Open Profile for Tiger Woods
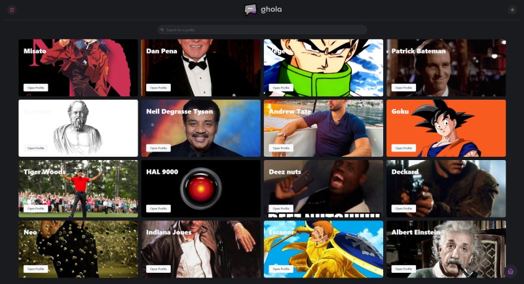The width and height of the screenshot is (524, 284). click(36, 209)
